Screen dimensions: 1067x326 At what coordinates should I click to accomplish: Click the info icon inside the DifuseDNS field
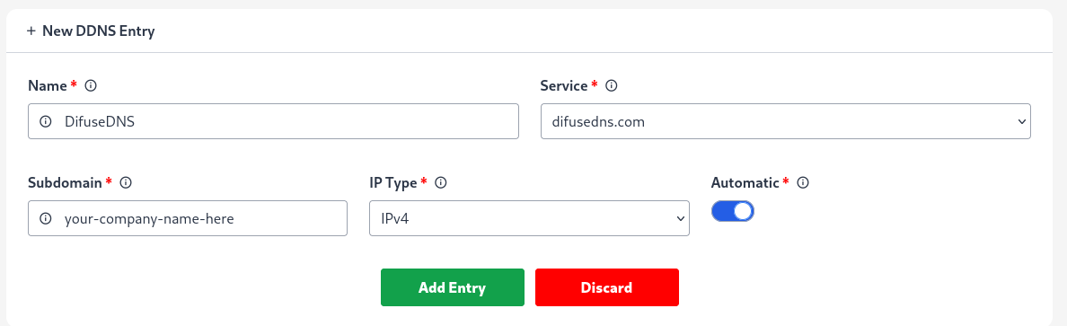click(46, 122)
